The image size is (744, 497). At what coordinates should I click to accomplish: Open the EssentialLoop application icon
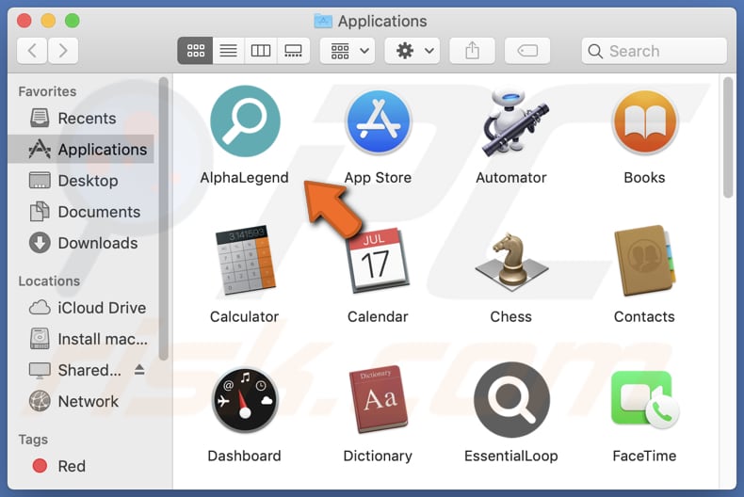[510, 401]
